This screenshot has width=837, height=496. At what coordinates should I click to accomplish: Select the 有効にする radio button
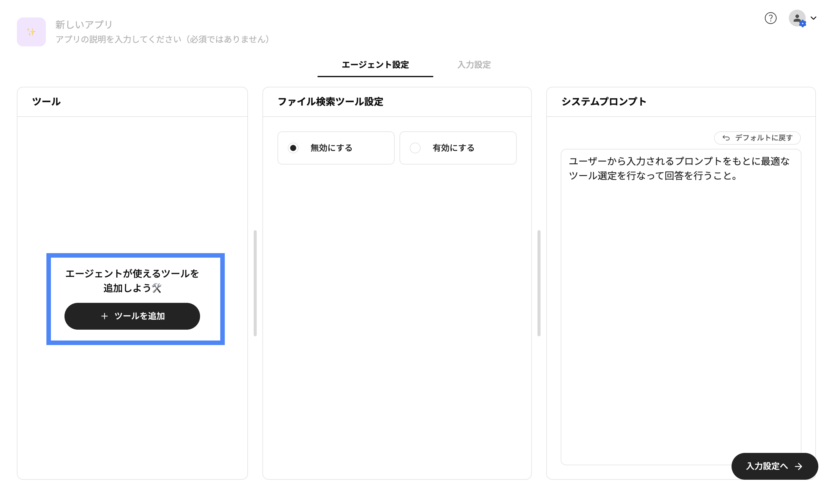coord(415,148)
